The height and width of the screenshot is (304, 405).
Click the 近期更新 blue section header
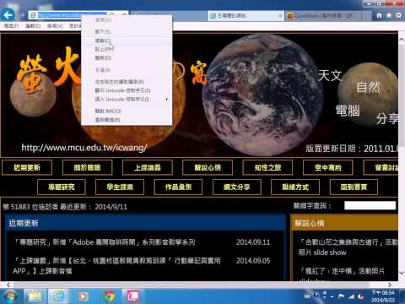(145, 223)
